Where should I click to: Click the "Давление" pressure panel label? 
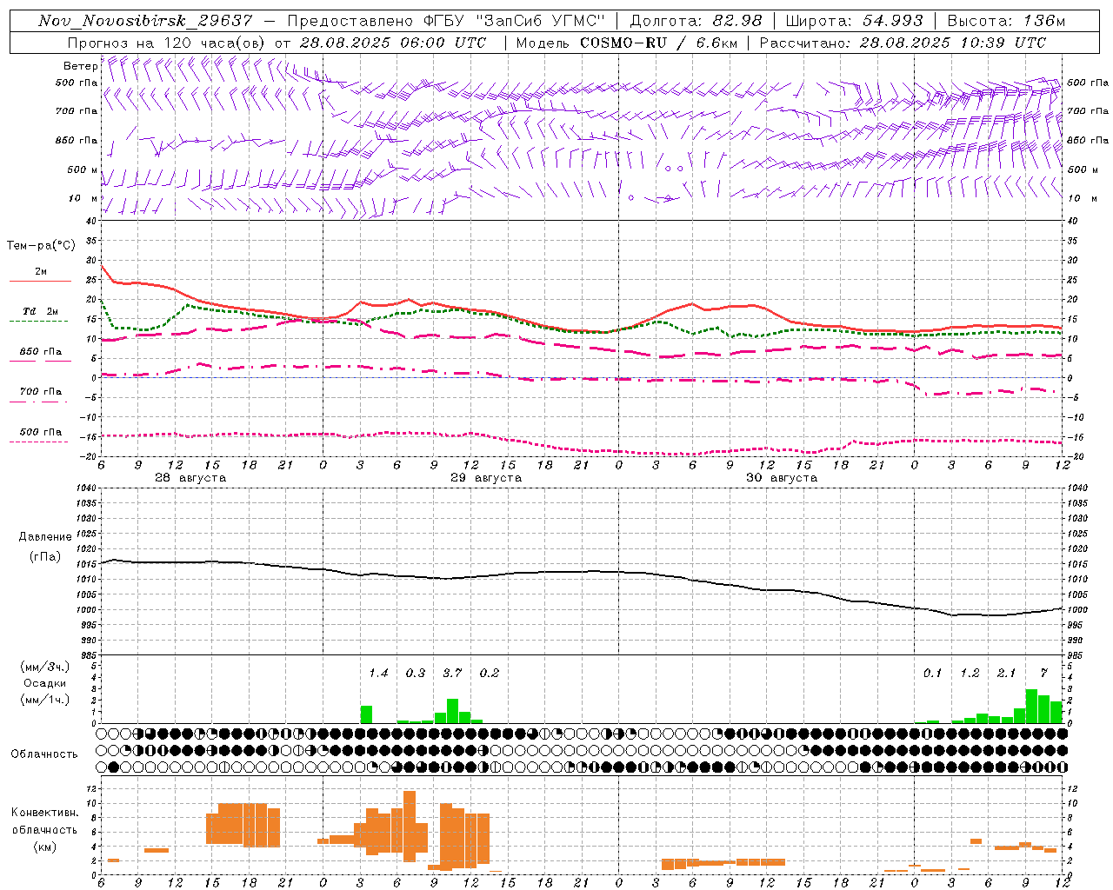click(x=45, y=537)
